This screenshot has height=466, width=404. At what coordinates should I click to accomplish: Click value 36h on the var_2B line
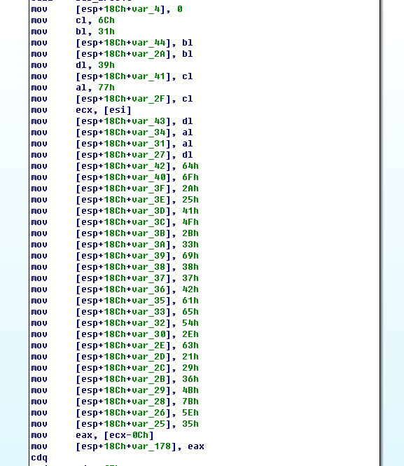(x=190, y=379)
